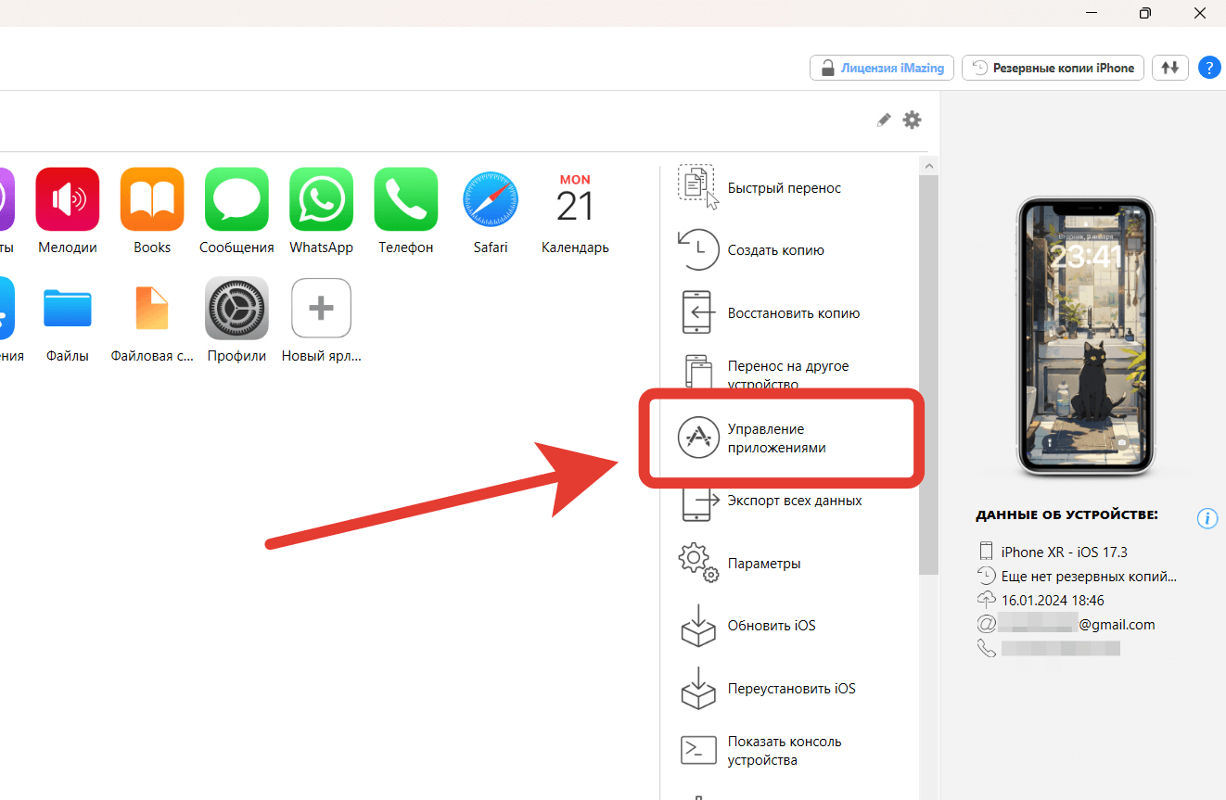1226x800 pixels.
Task: Open the Profiles (Профили) gear icon
Action: (x=236, y=309)
